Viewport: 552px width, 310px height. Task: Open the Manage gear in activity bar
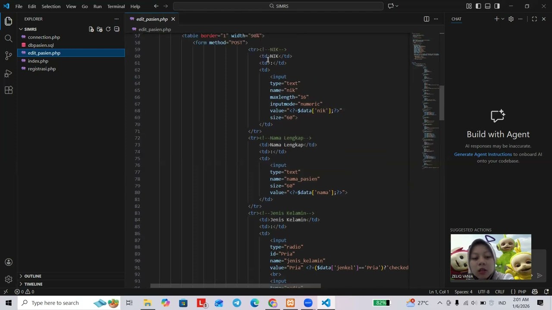[x=8, y=279]
